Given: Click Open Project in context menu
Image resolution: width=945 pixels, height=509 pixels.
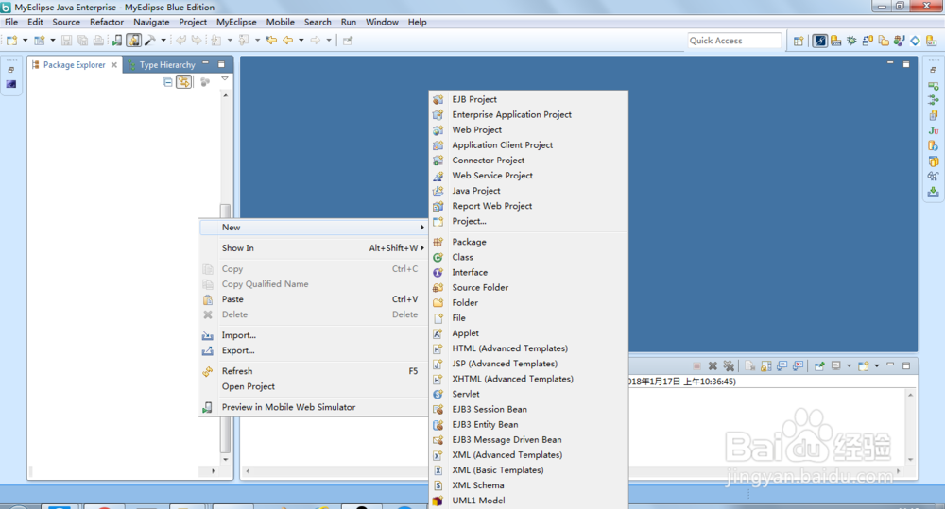Looking at the screenshot, I should (314, 387).
